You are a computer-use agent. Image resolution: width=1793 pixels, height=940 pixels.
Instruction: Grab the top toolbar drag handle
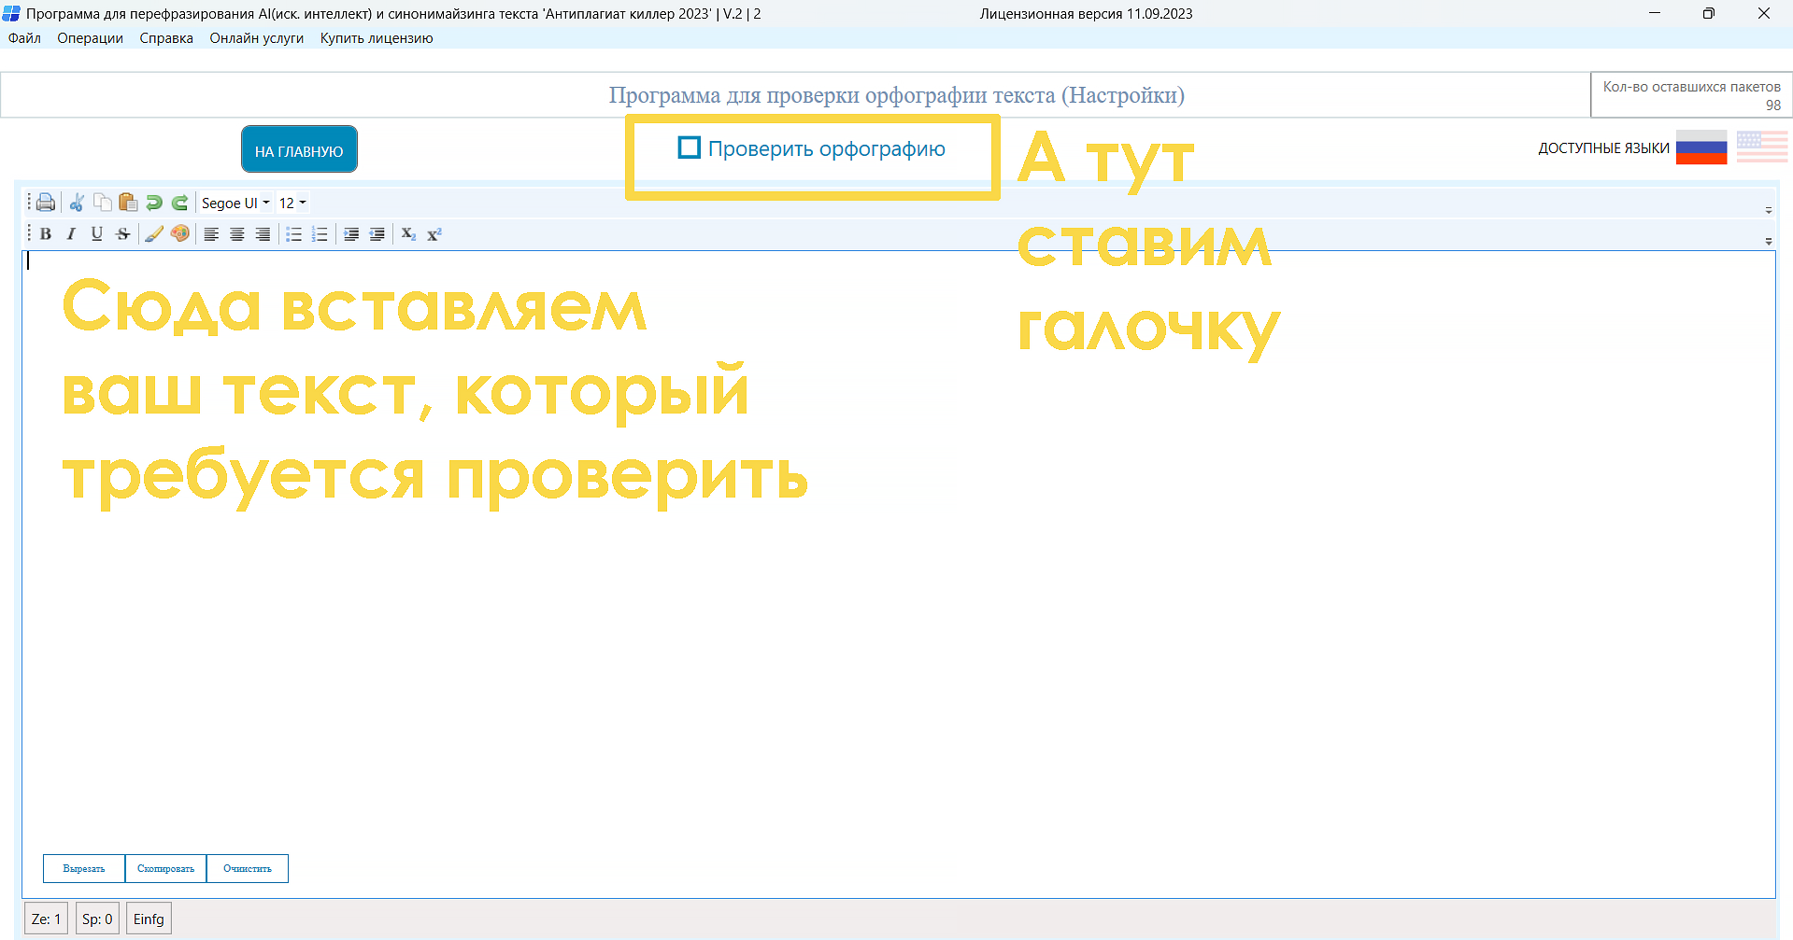click(x=28, y=203)
